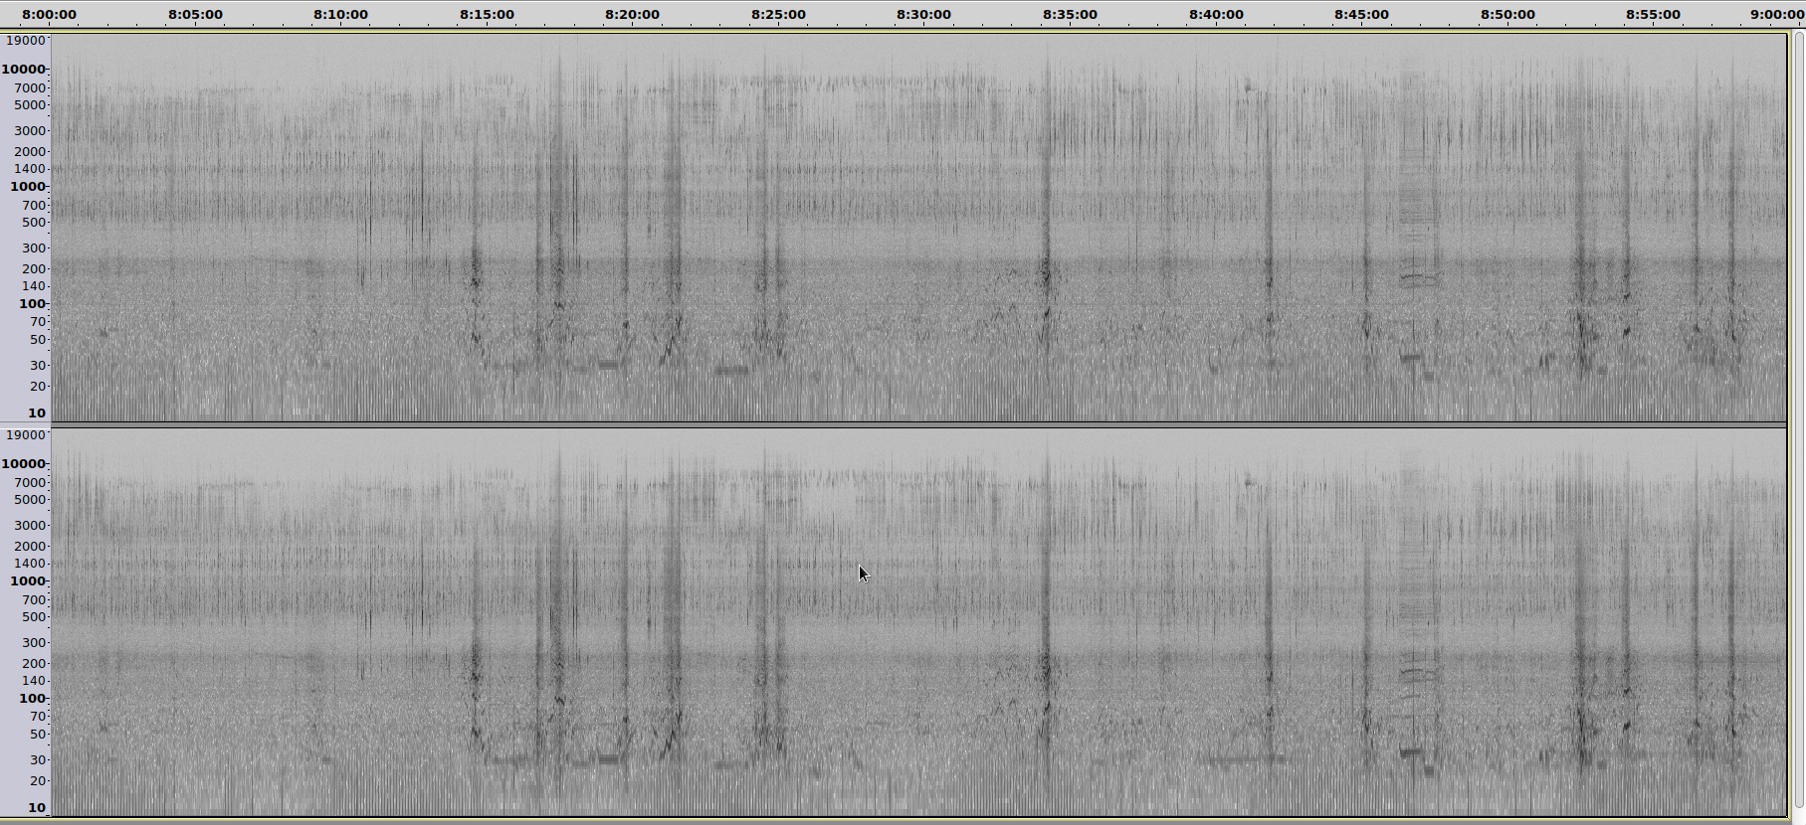
Task: Pick the 8:40:00 mark on the time ruler
Action: click(1216, 15)
